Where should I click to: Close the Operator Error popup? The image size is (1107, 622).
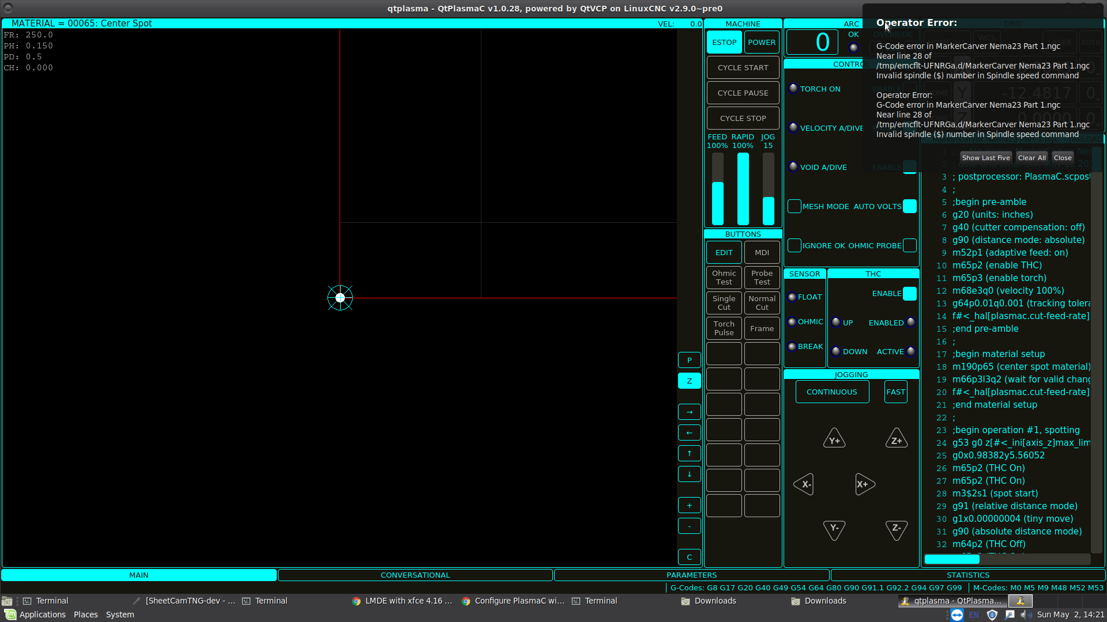pyautogui.click(x=1062, y=158)
